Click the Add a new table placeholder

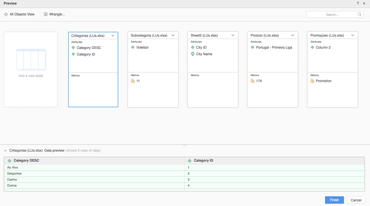tap(31, 70)
